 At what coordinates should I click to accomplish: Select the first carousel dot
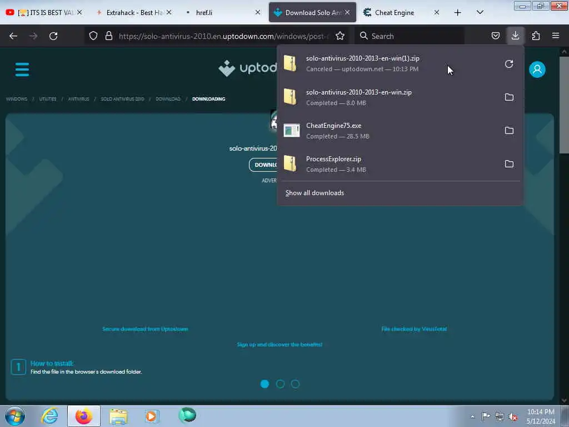click(264, 384)
